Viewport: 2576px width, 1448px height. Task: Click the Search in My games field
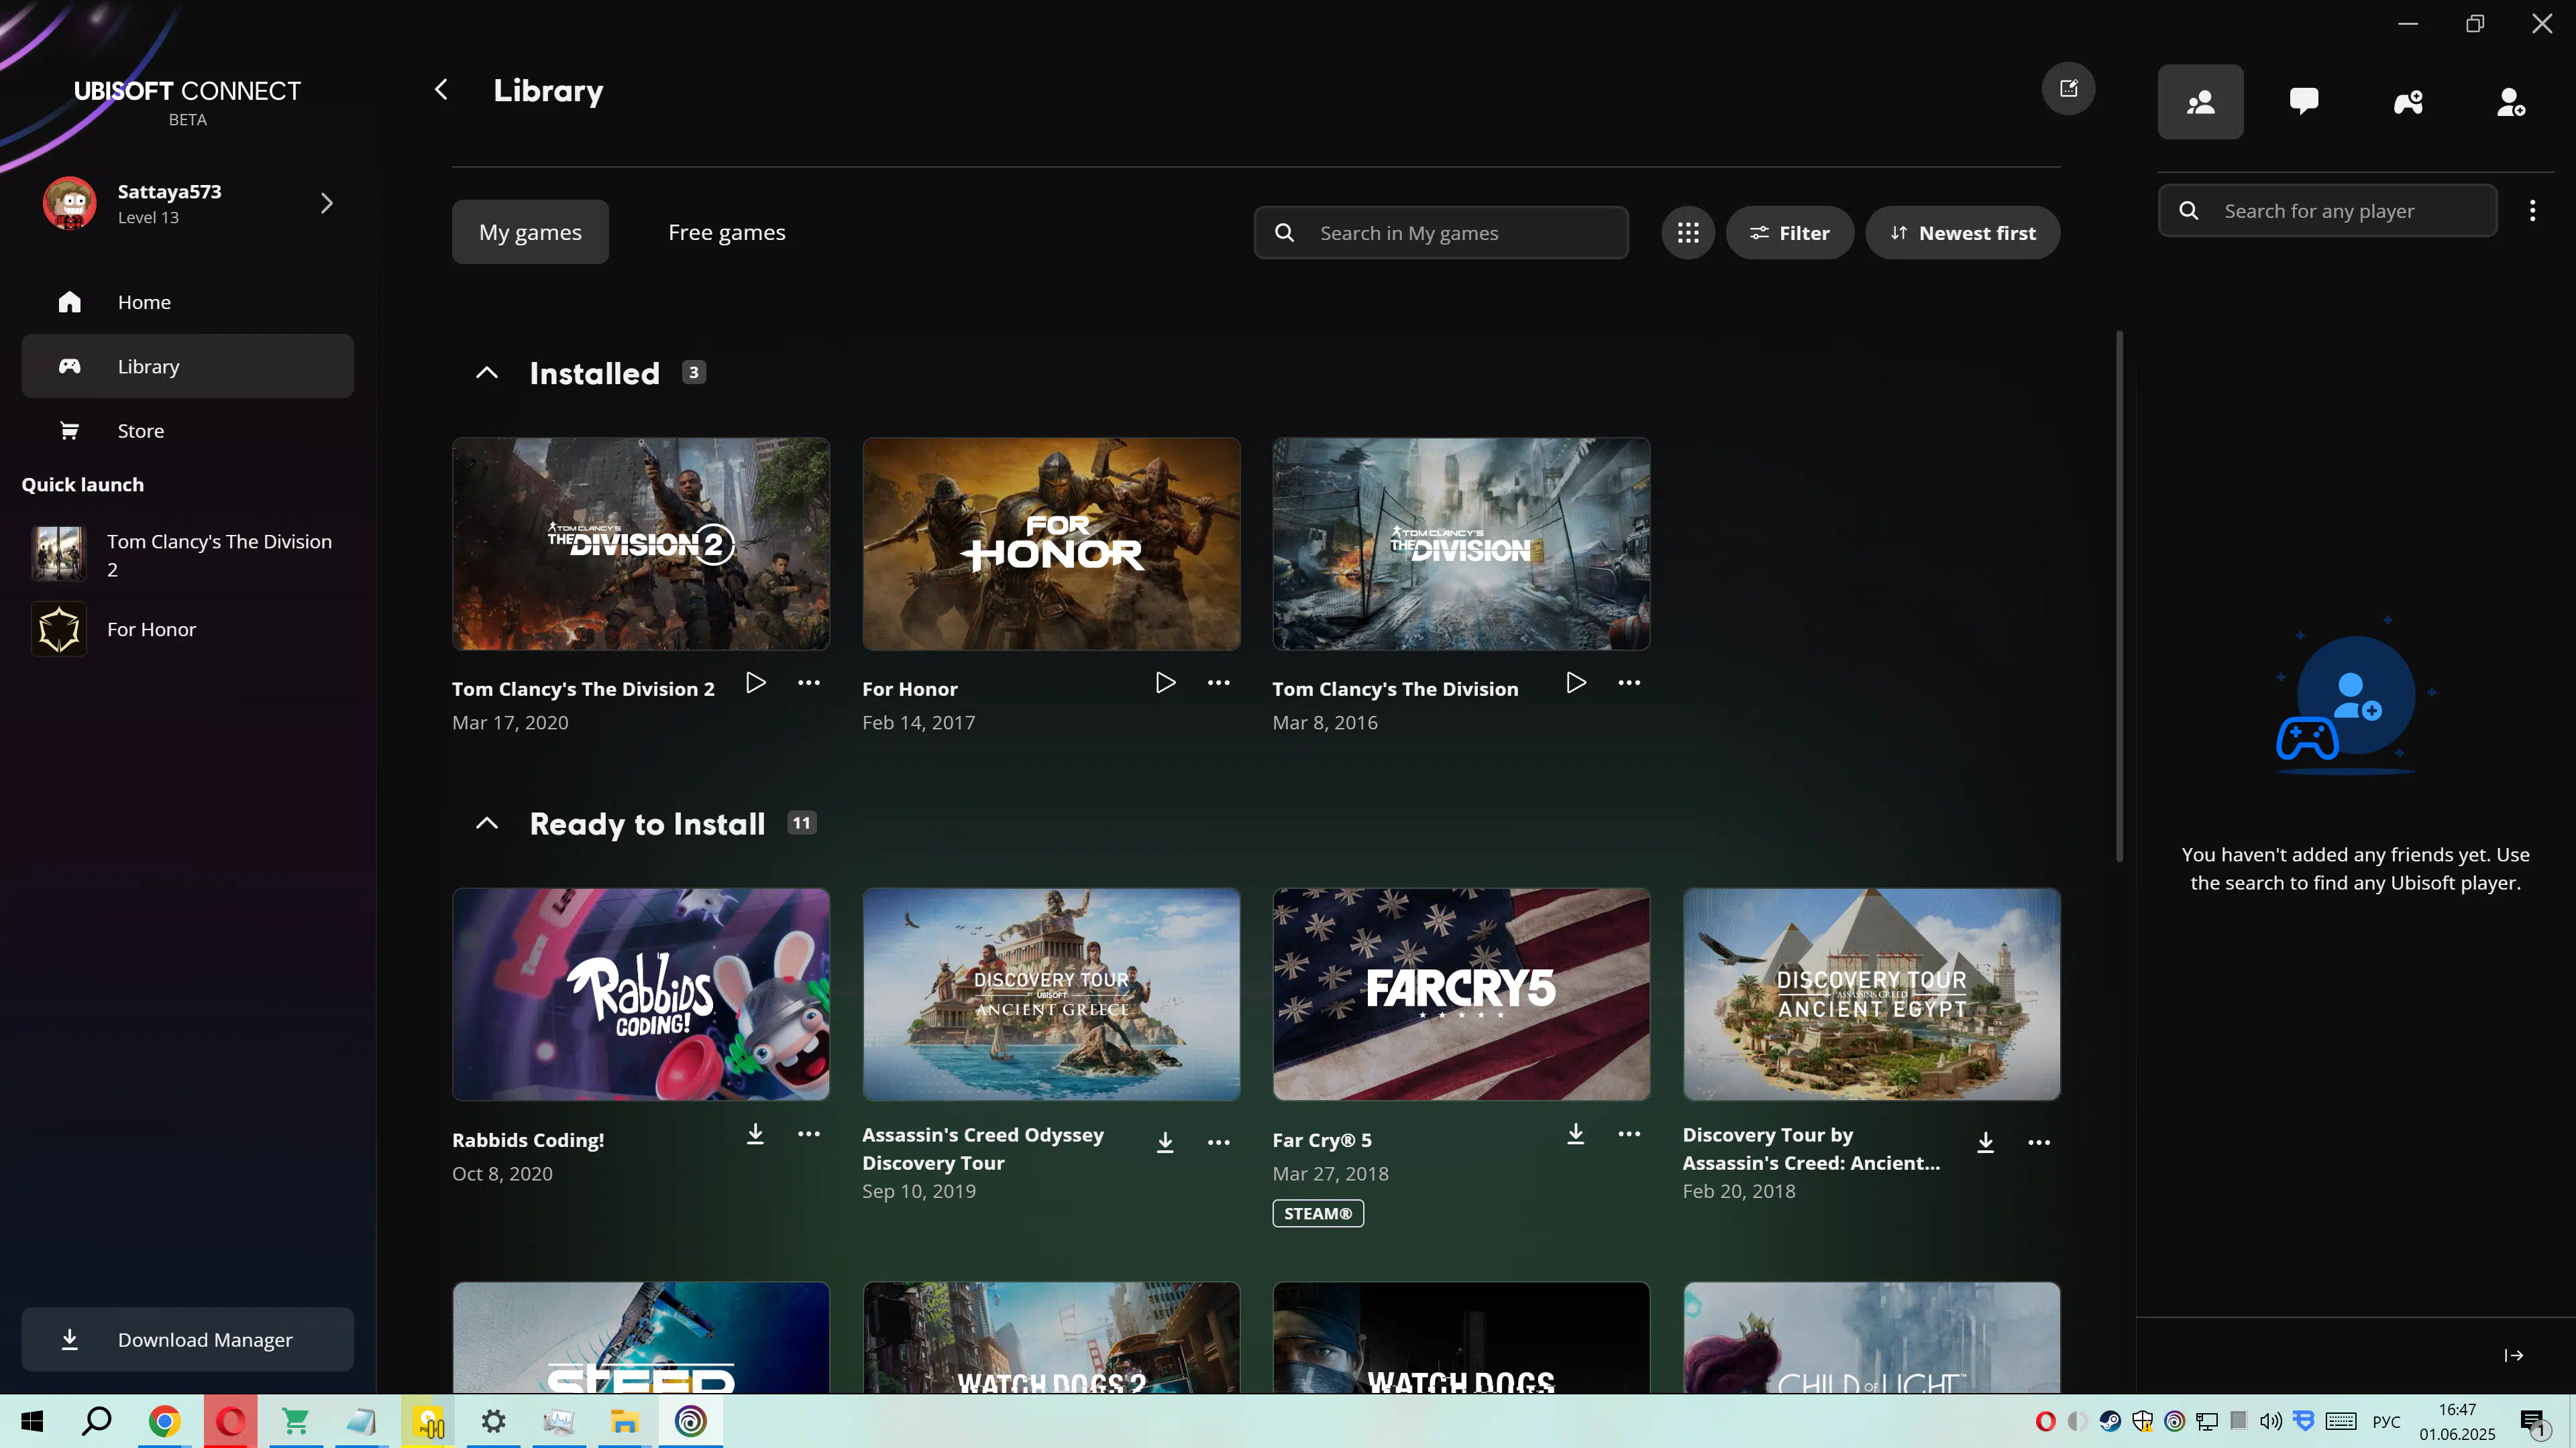1441,233
